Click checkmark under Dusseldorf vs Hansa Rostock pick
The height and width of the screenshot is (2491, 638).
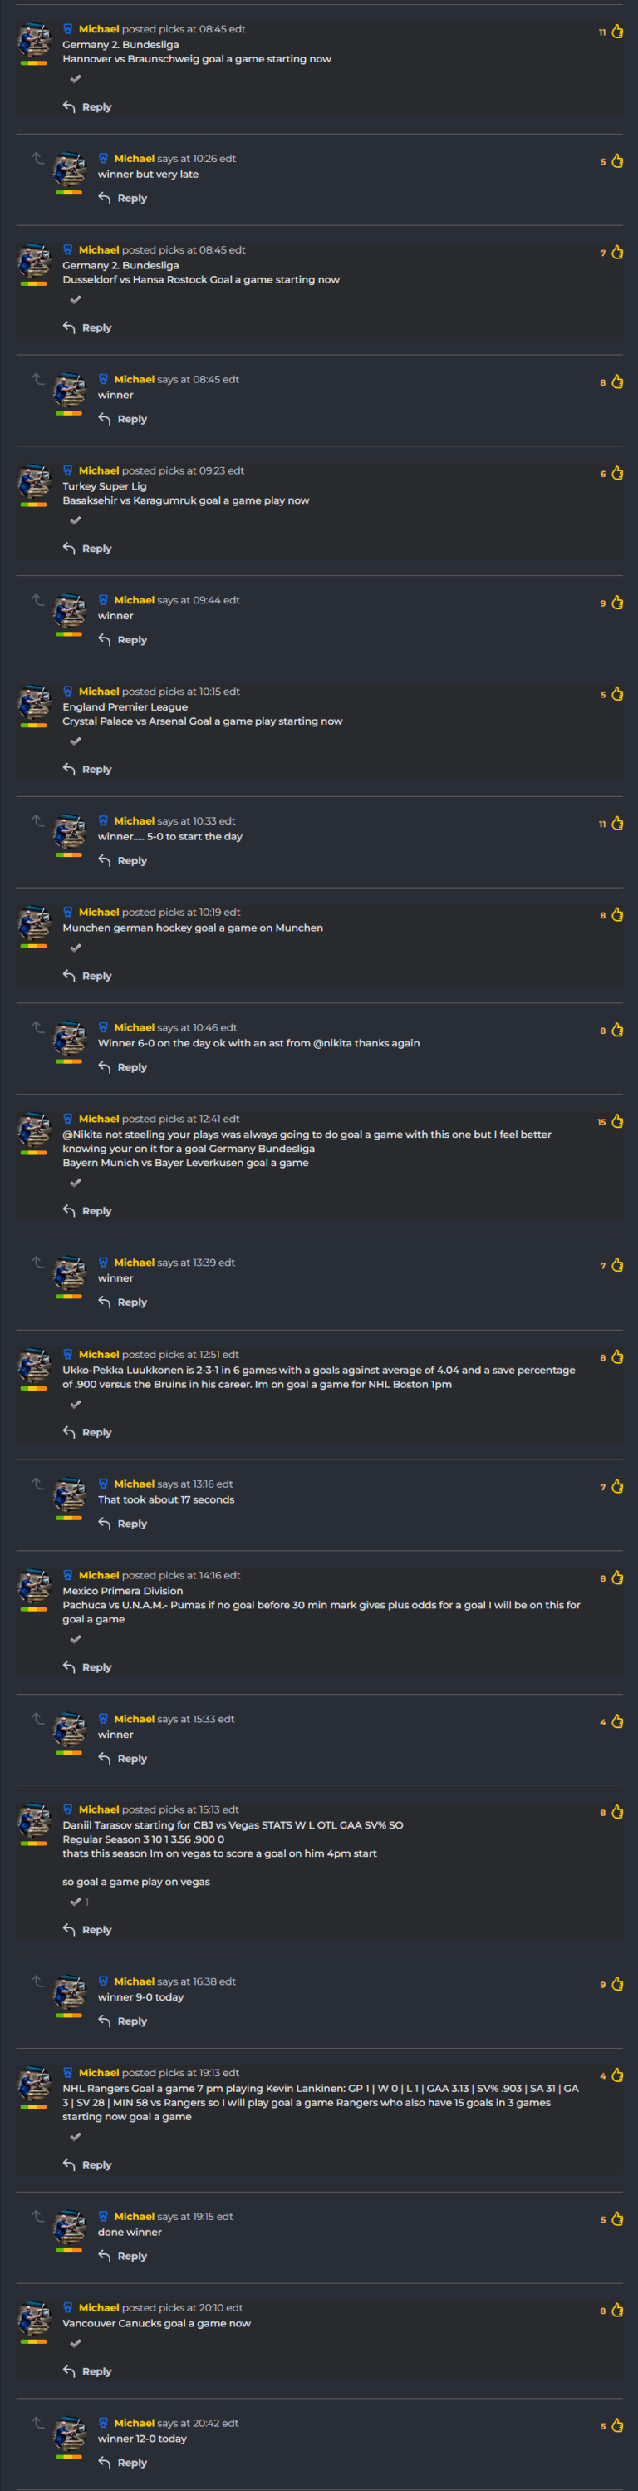76,300
